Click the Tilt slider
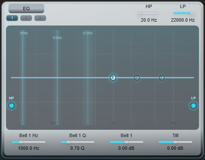This screenshot has width=205, height=160. click(x=175, y=142)
